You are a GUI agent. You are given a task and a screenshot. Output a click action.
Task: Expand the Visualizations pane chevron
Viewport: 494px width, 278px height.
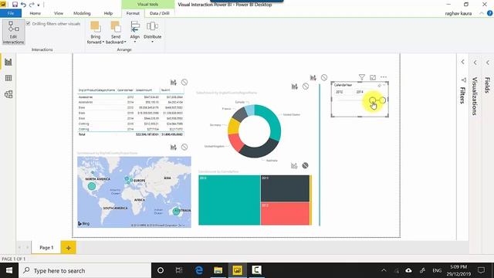pos(475,63)
